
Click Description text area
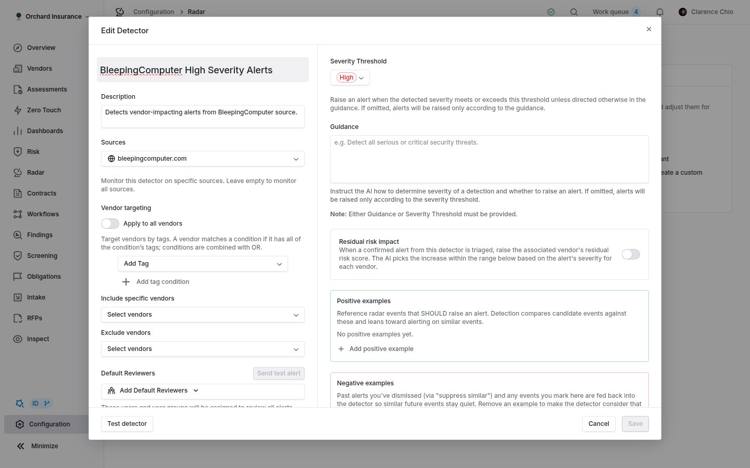(x=203, y=116)
